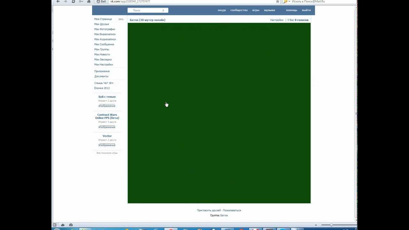
Task: Click the key (password) icon in toolbar
Action: pos(81,2)
